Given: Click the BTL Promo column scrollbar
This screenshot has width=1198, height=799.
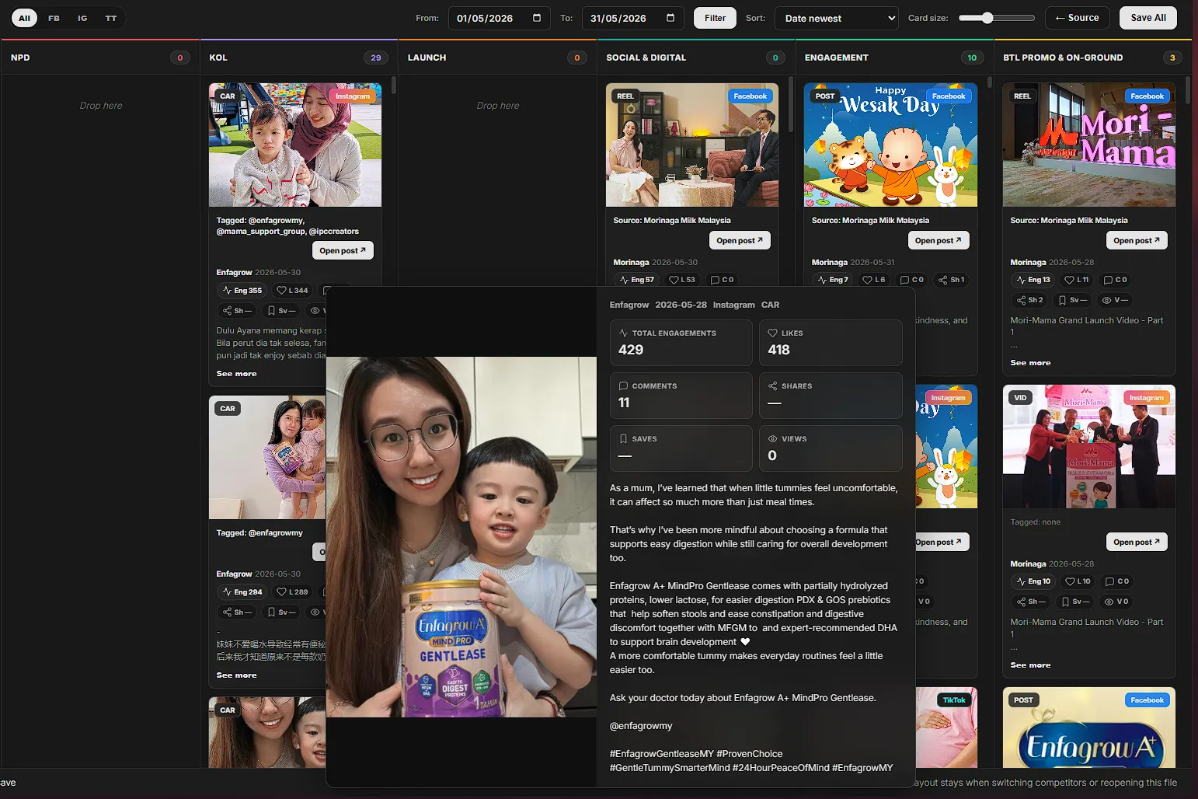Looking at the screenshot, I should point(1188,89).
